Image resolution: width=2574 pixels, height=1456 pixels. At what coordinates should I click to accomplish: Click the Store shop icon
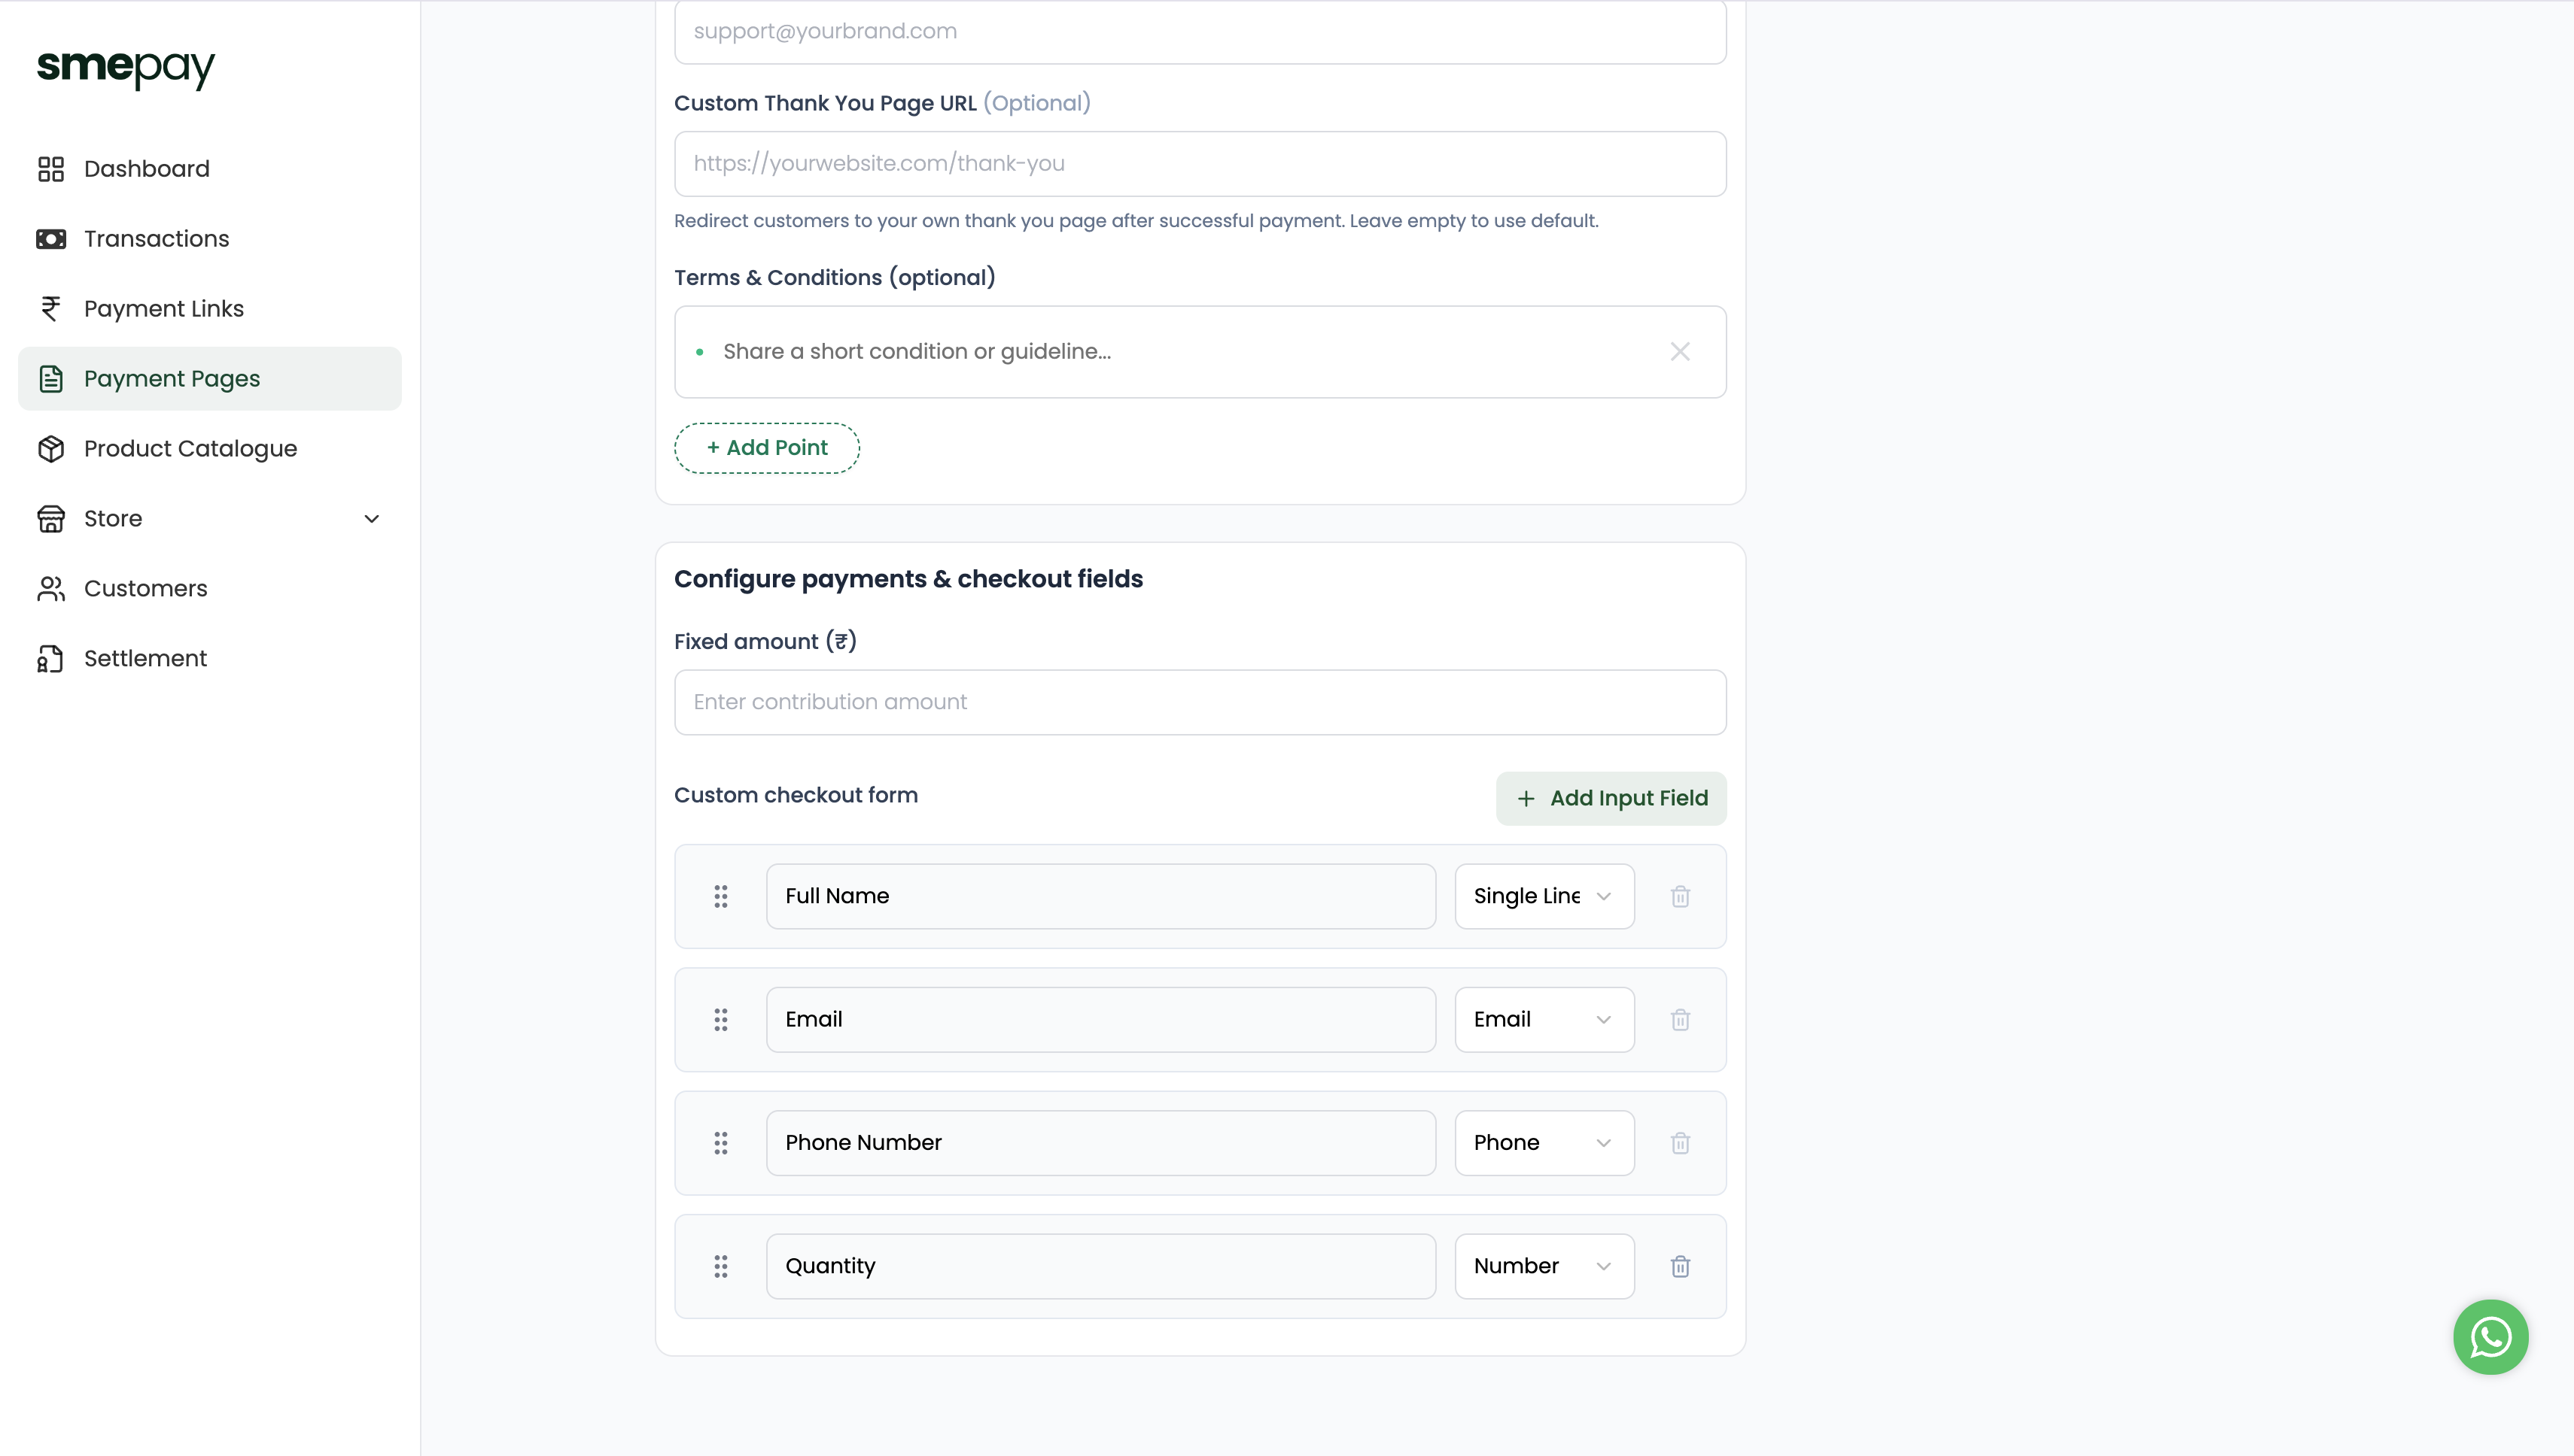[x=51, y=519]
